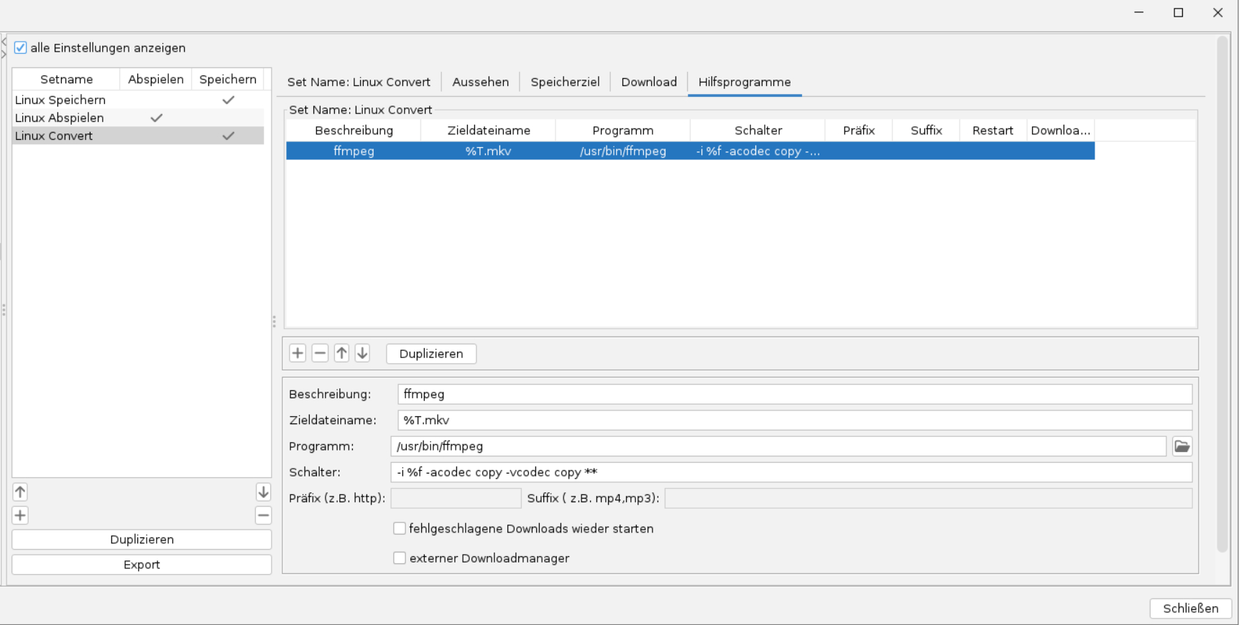Open the 'Set Name: Linux Convert' tab

click(359, 82)
